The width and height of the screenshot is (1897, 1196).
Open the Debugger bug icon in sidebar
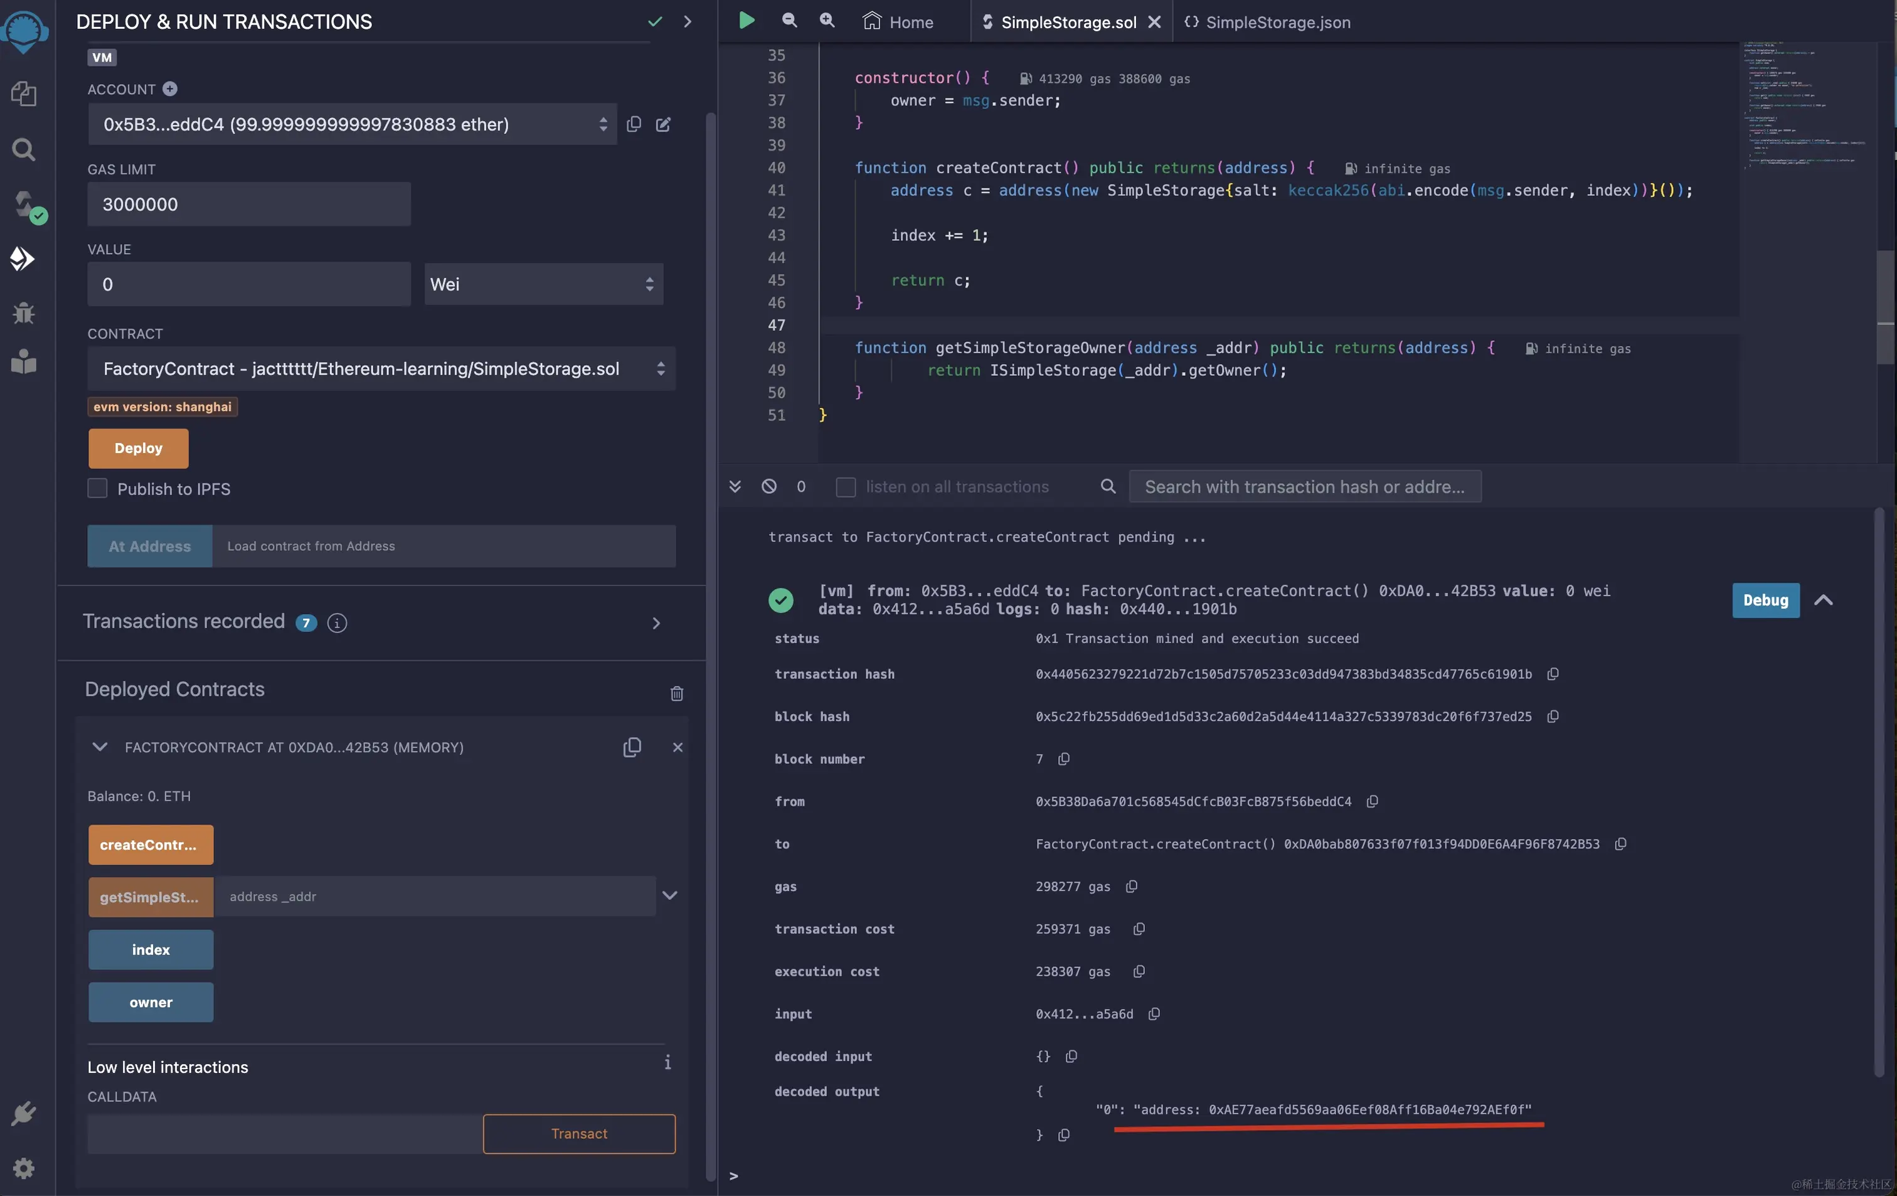(x=24, y=312)
